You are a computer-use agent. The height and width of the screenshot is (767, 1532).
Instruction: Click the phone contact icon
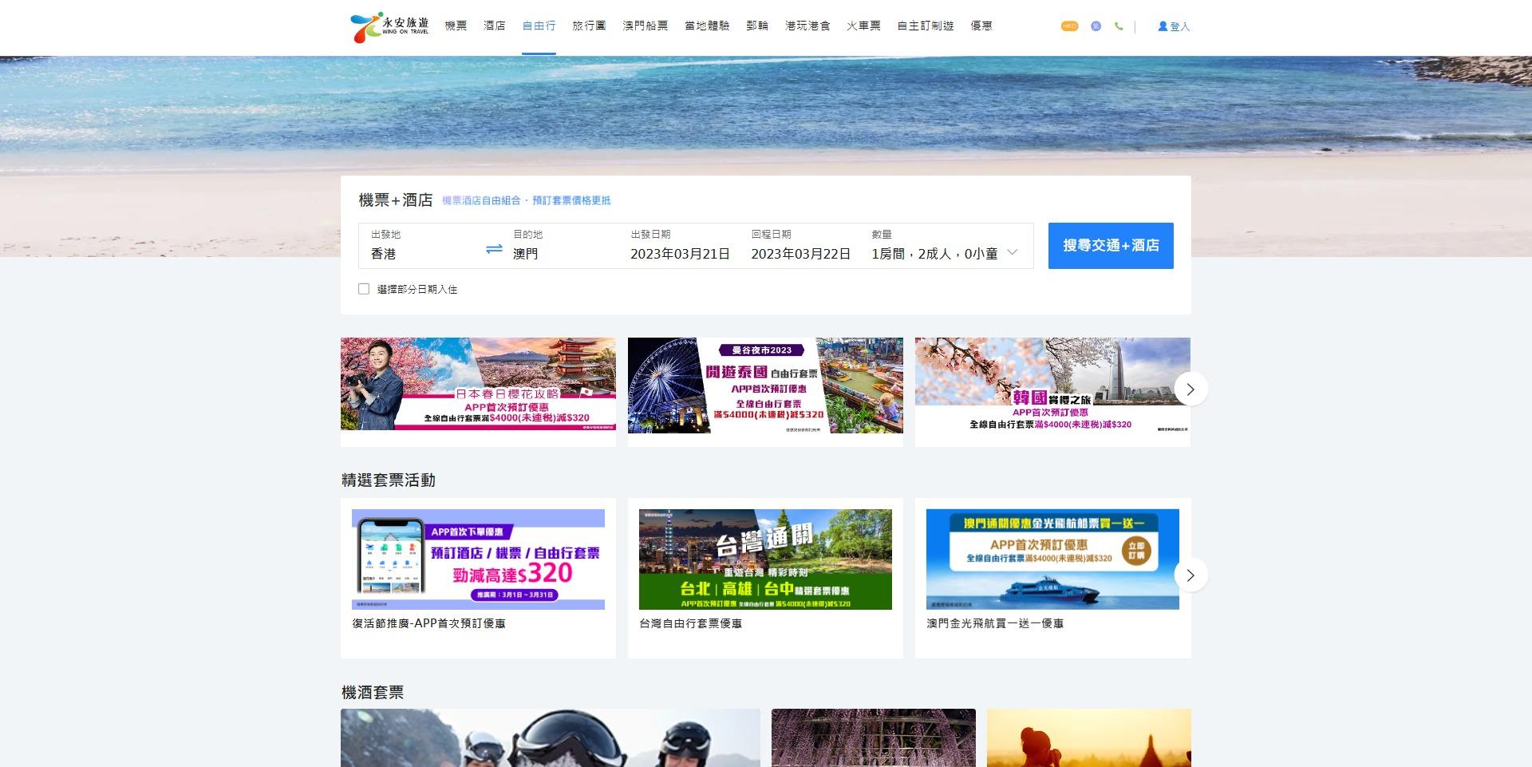click(x=1119, y=26)
